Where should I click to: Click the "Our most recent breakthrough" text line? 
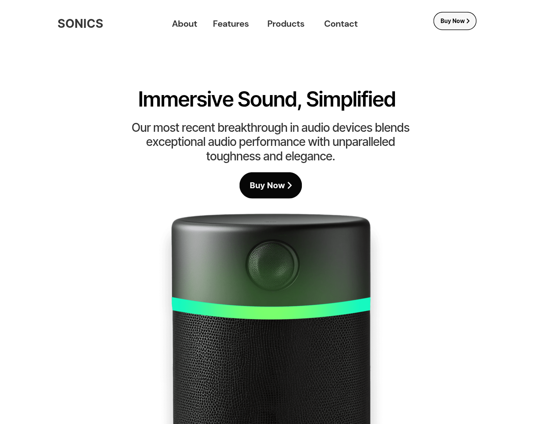[270, 127]
